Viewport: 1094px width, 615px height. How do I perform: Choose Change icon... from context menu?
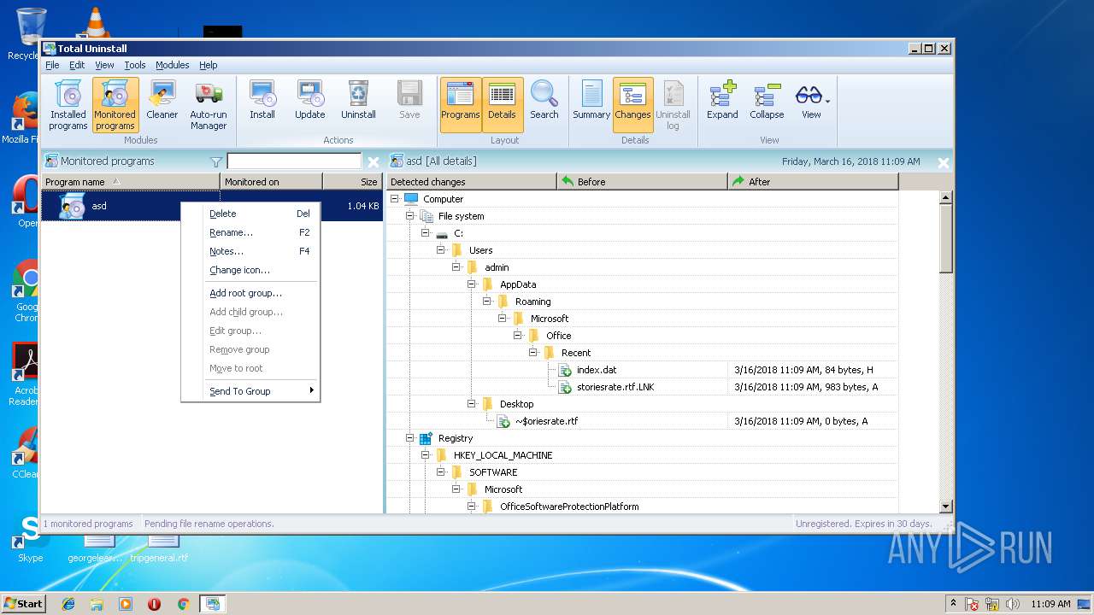click(x=250, y=270)
